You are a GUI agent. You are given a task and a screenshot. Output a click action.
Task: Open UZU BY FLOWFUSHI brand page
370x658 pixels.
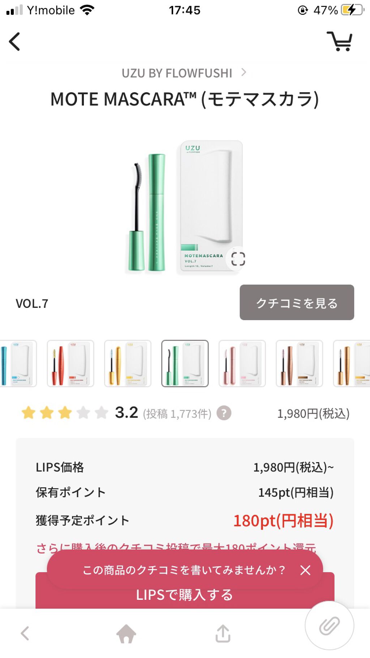pos(177,73)
